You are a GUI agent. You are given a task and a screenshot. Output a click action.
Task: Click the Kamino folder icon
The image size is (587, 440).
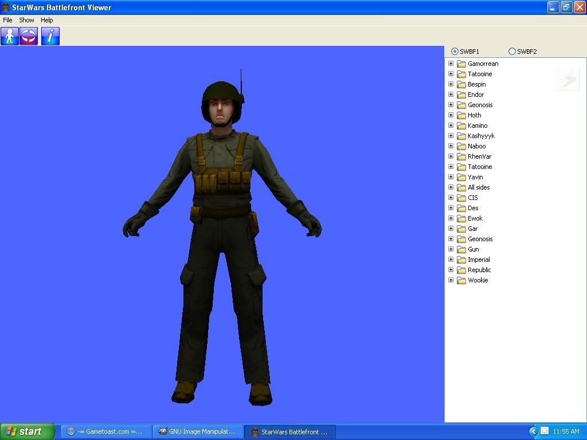[461, 125]
